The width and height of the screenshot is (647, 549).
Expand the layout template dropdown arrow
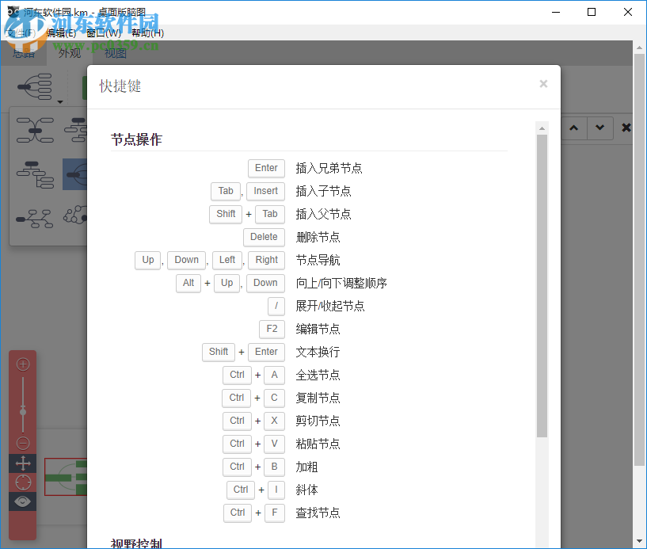pos(60,102)
